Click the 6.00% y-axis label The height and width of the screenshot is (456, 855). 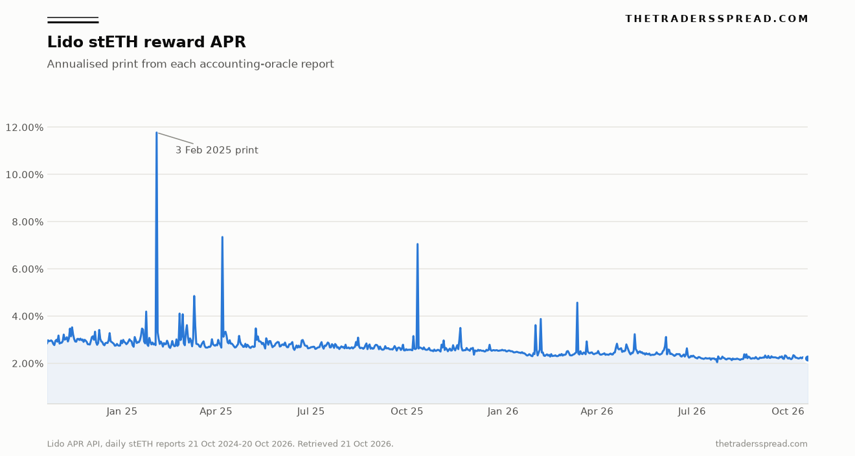coord(27,269)
